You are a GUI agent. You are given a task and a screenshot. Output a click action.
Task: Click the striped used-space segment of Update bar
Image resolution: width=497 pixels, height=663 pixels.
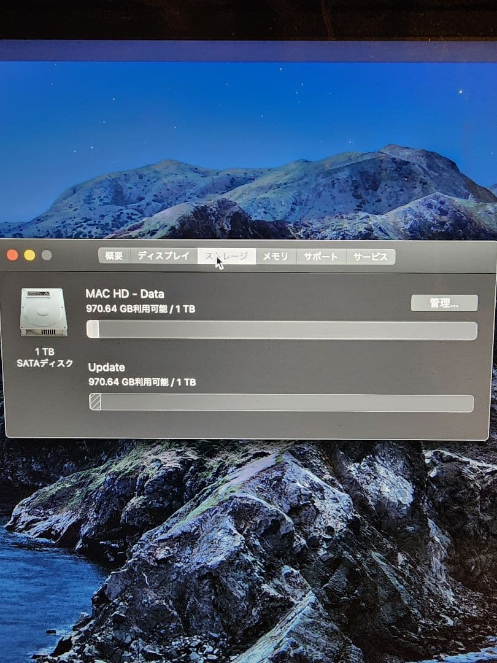point(94,402)
